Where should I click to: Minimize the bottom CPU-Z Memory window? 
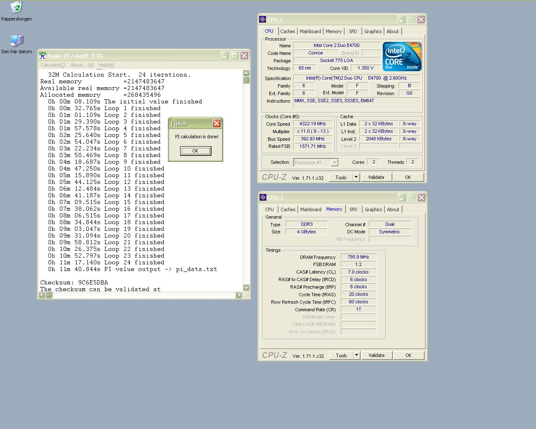click(402, 197)
